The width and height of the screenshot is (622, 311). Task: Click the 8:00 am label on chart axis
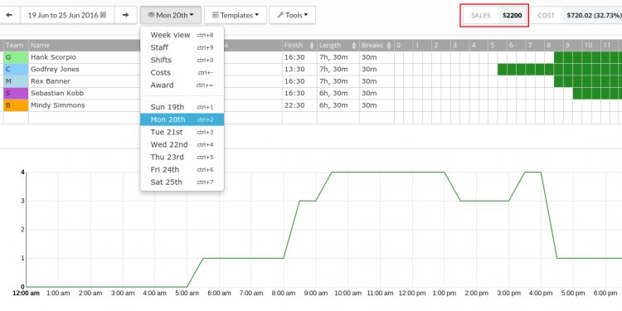click(x=284, y=293)
